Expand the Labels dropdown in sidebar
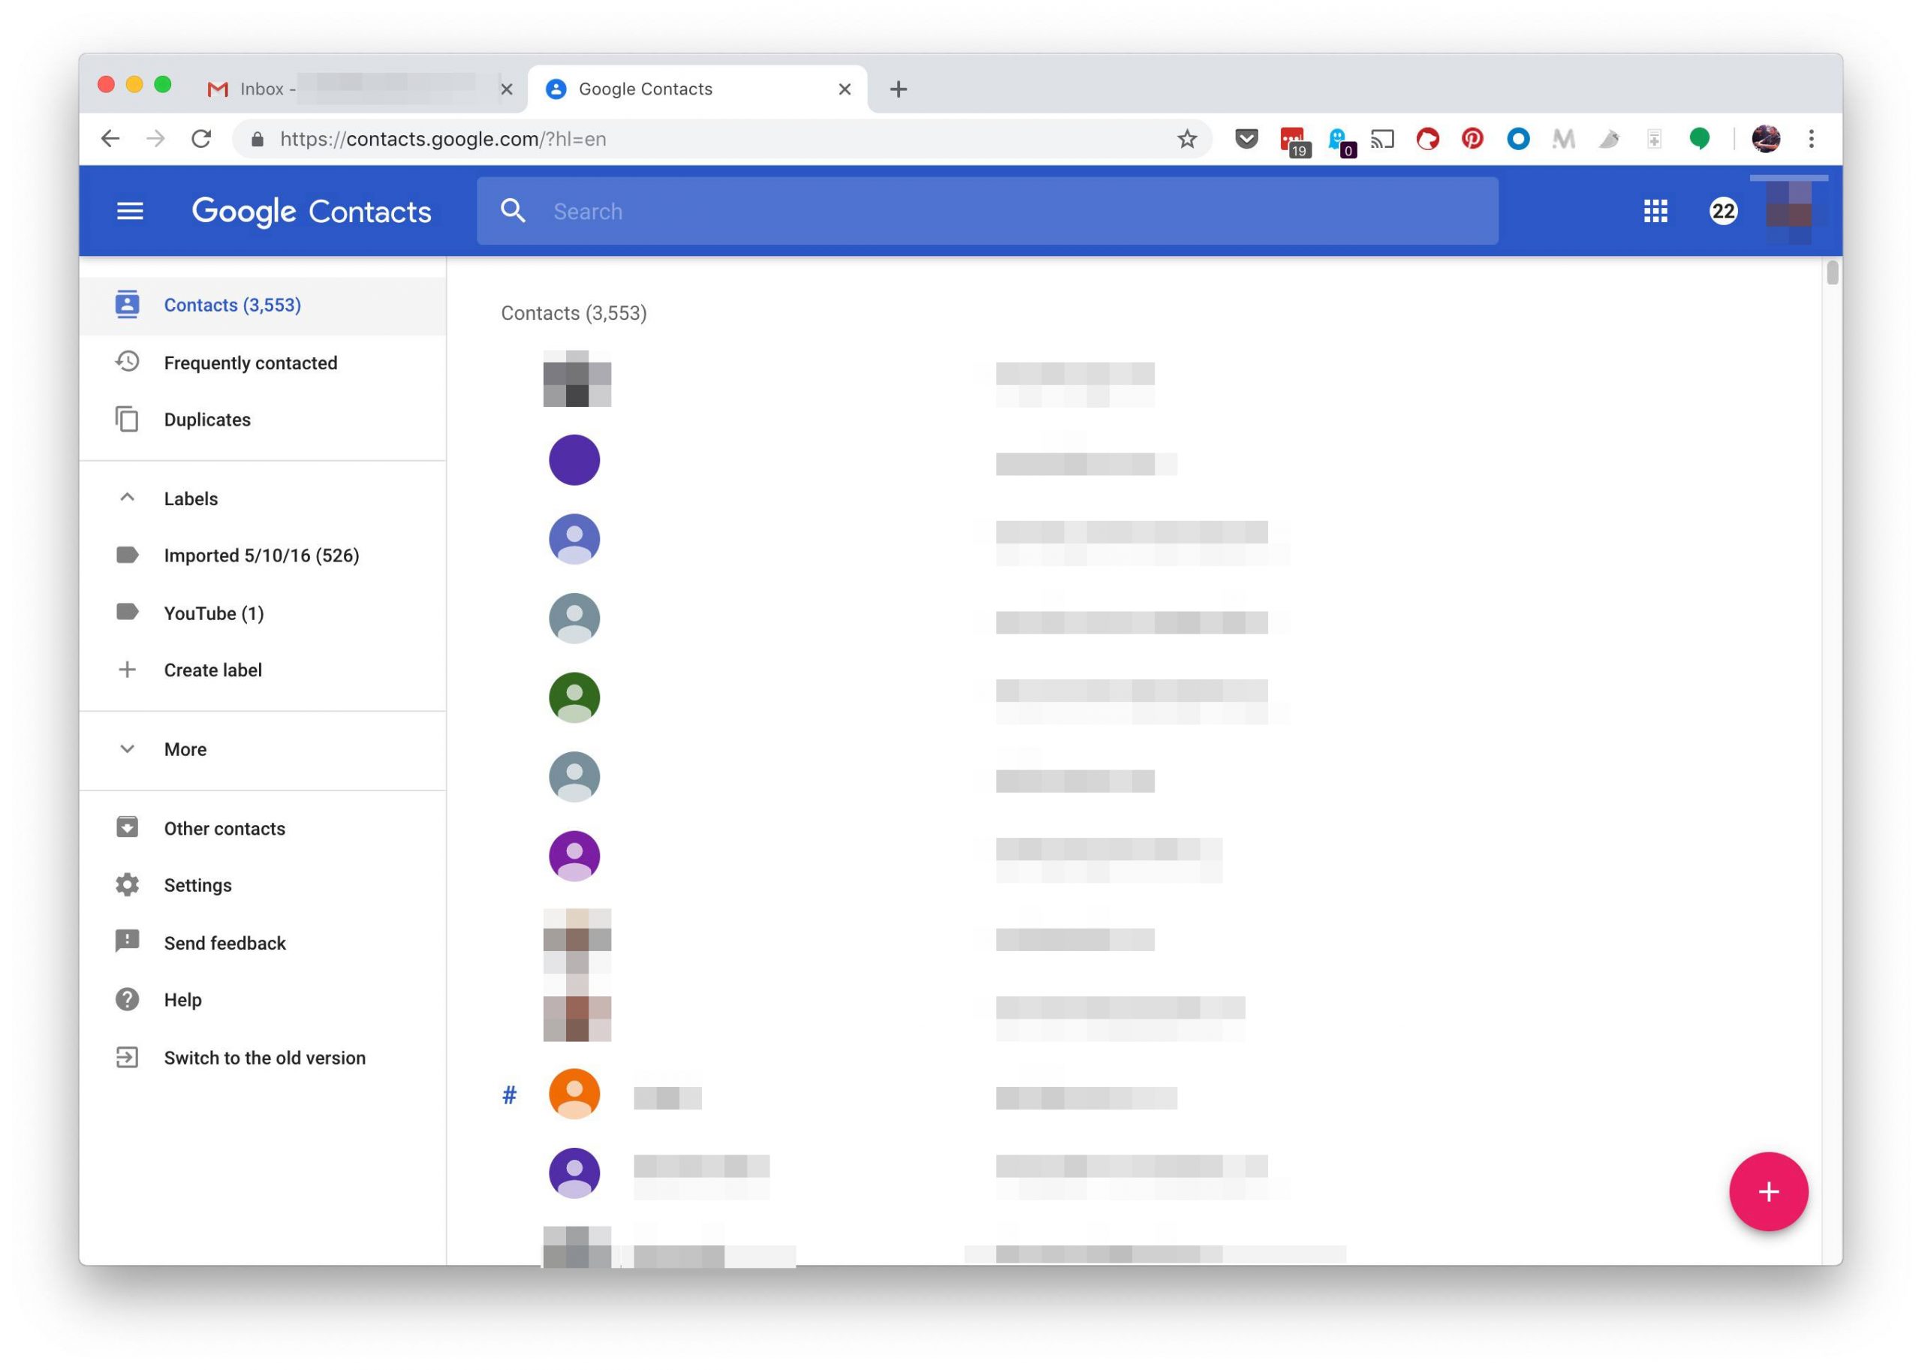 tap(128, 497)
